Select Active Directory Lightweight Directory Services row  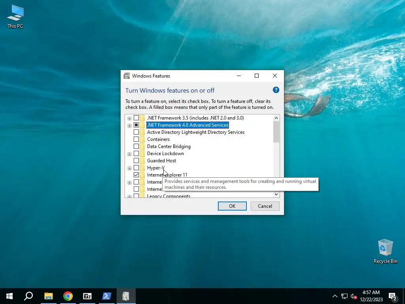(x=195, y=132)
